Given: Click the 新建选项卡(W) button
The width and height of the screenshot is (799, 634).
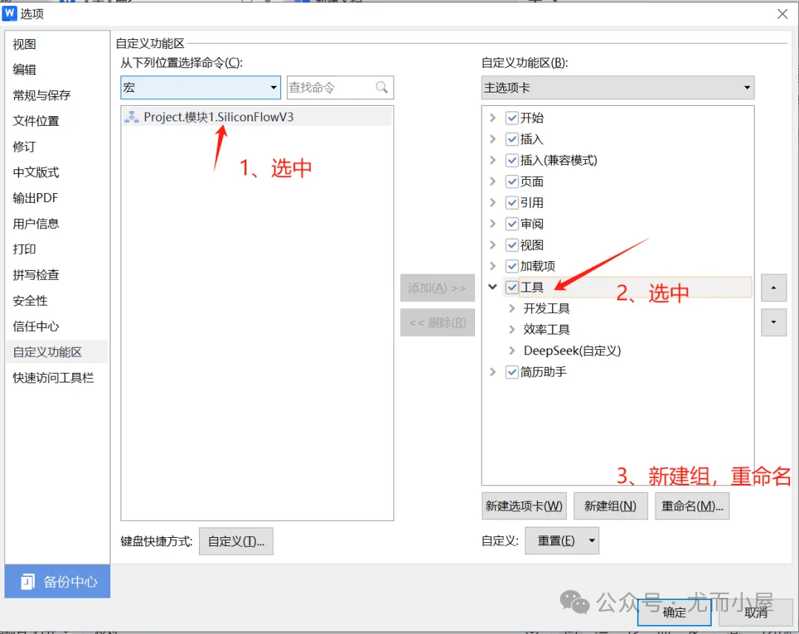Looking at the screenshot, I should coord(524,506).
